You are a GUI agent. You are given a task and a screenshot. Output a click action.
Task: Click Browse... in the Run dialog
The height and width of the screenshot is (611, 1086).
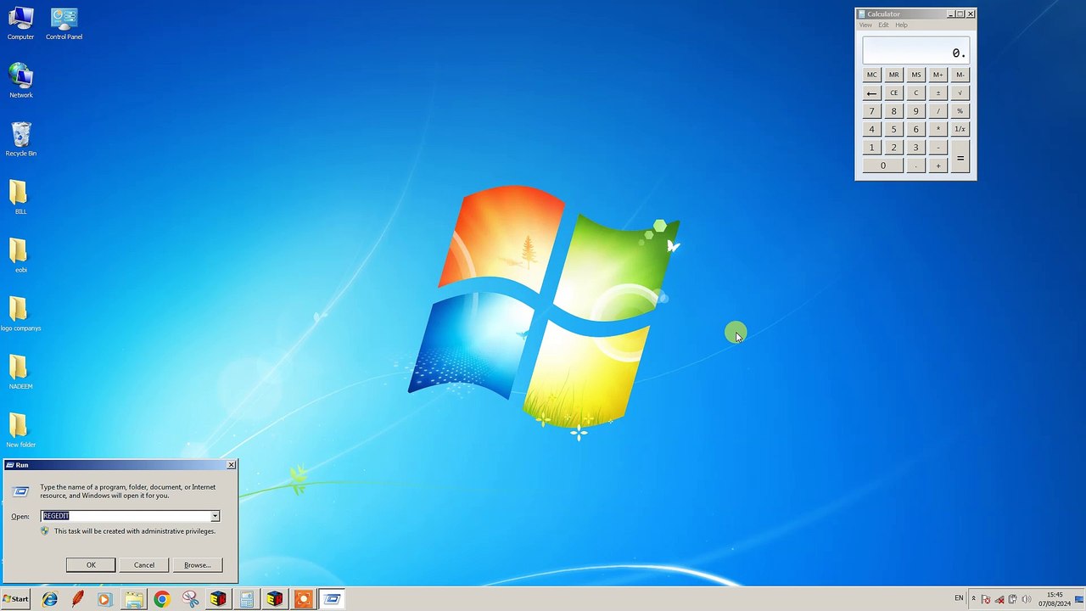198,565
